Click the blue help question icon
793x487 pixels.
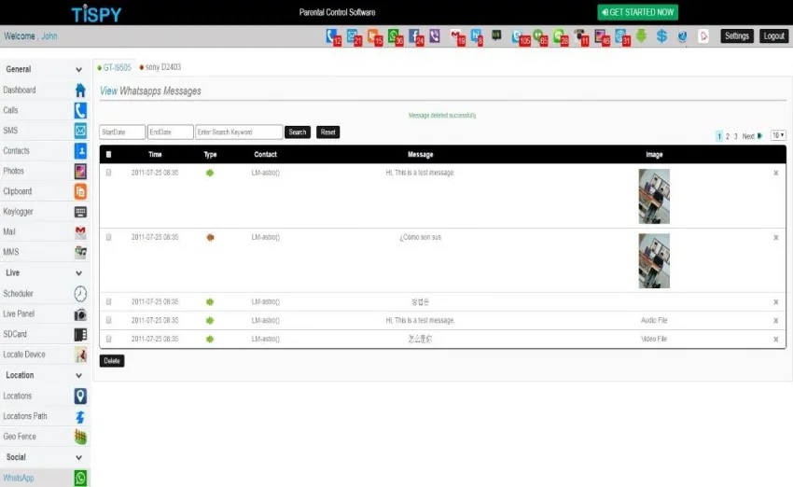click(x=682, y=35)
